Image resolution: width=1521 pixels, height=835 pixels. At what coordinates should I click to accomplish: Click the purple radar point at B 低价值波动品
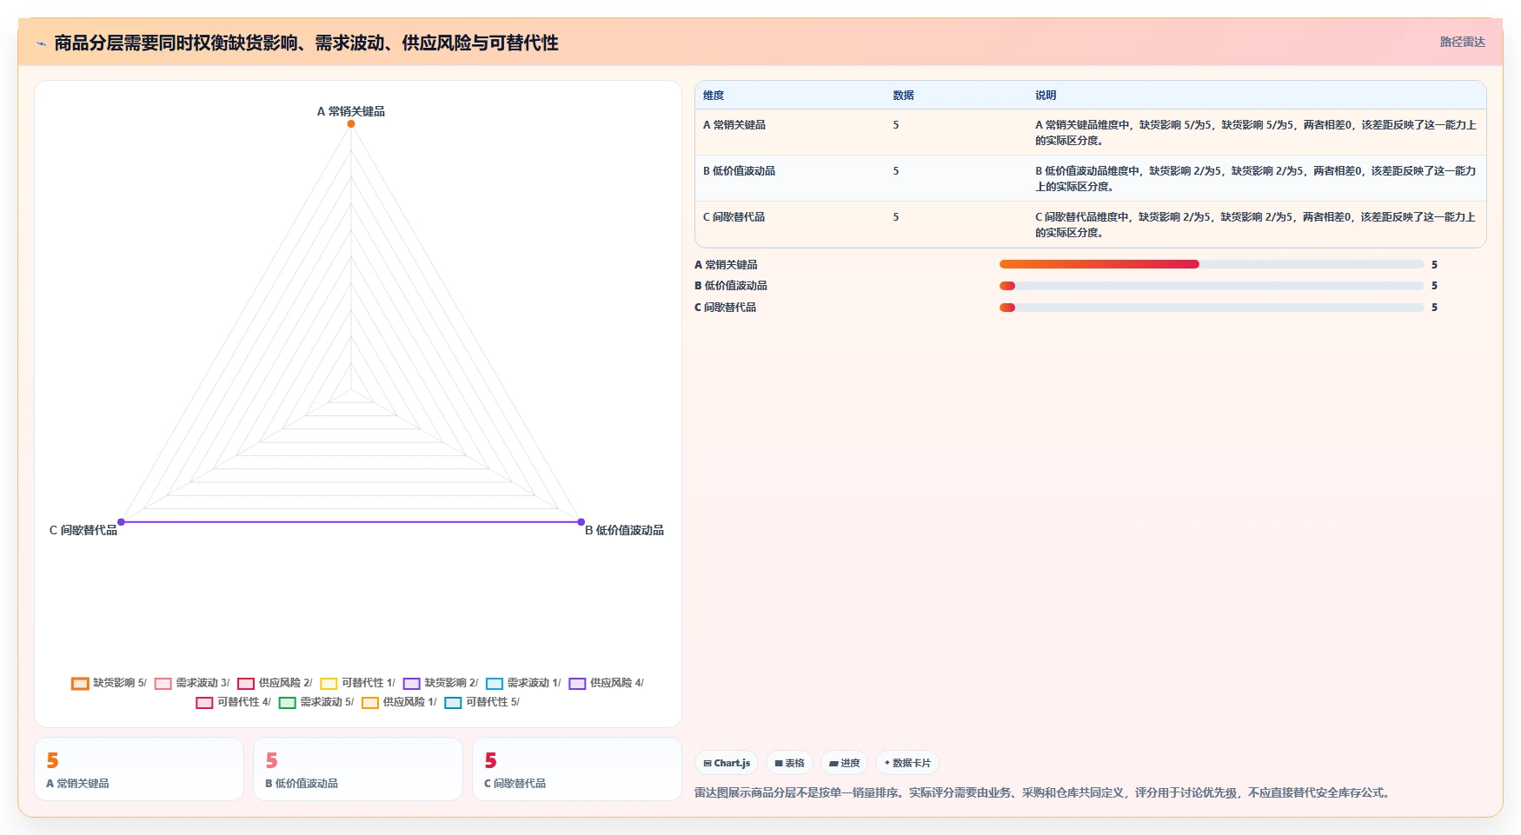[581, 522]
